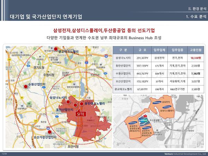
Task: Click the 삼성전자 cell in table
Action: 159,58
